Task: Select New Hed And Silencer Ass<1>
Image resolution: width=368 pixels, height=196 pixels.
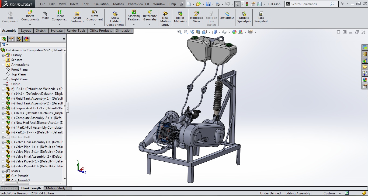Action: (37, 123)
